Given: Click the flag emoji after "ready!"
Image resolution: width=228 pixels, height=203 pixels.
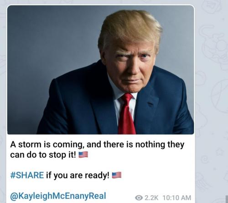Looking at the screenshot, I should coord(117,175).
